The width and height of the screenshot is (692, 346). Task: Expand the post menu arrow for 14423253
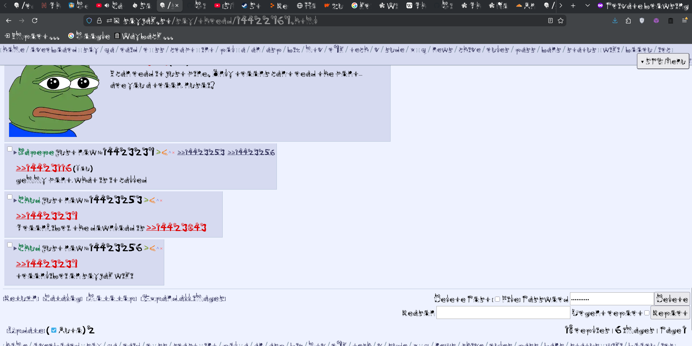point(15,200)
